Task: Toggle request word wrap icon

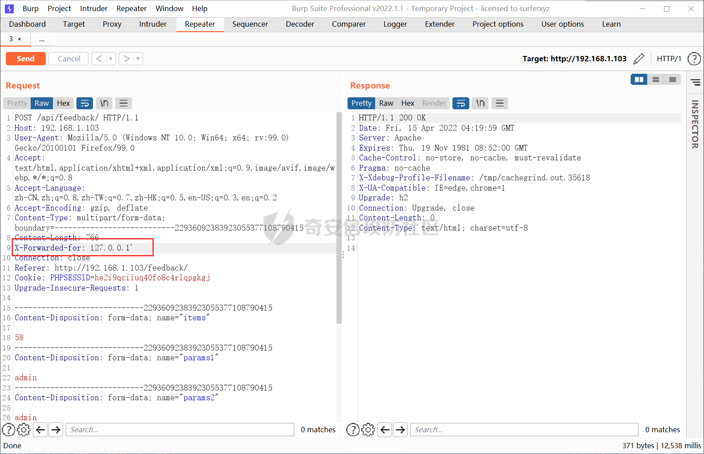Action: pos(84,103)
